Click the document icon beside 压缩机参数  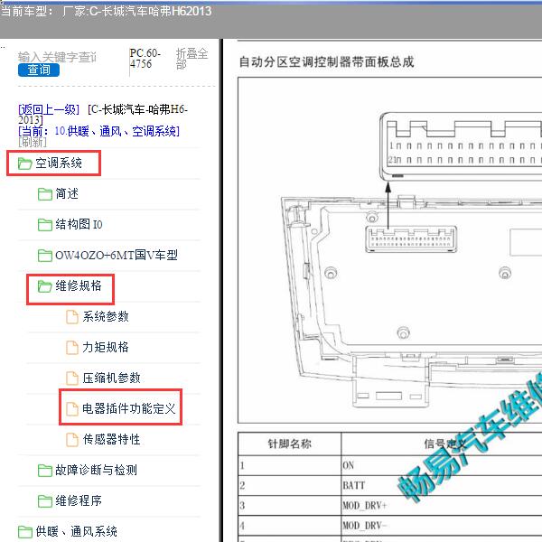click(72, 378)
